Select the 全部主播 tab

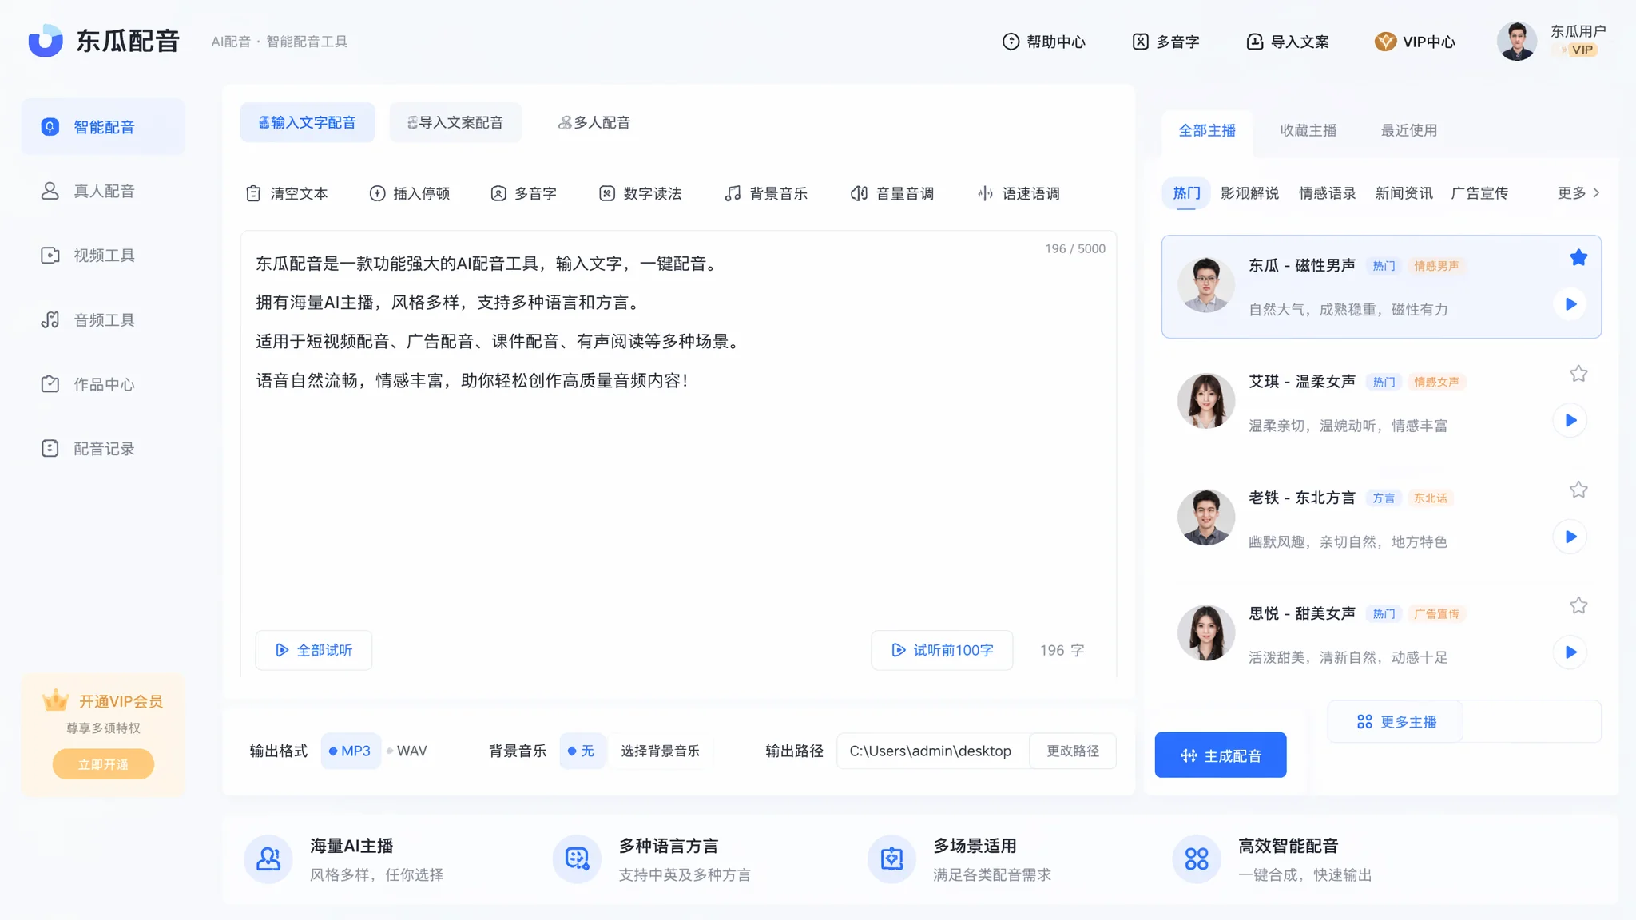(1206, 130)
